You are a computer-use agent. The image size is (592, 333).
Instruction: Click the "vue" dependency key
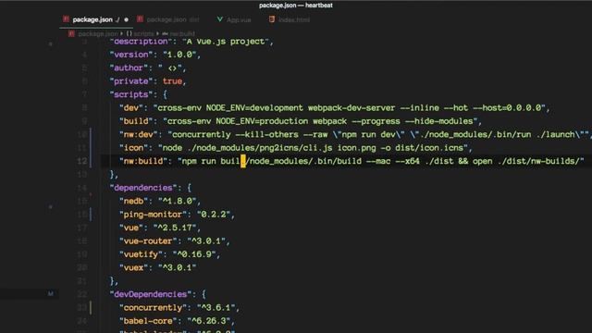131,228
